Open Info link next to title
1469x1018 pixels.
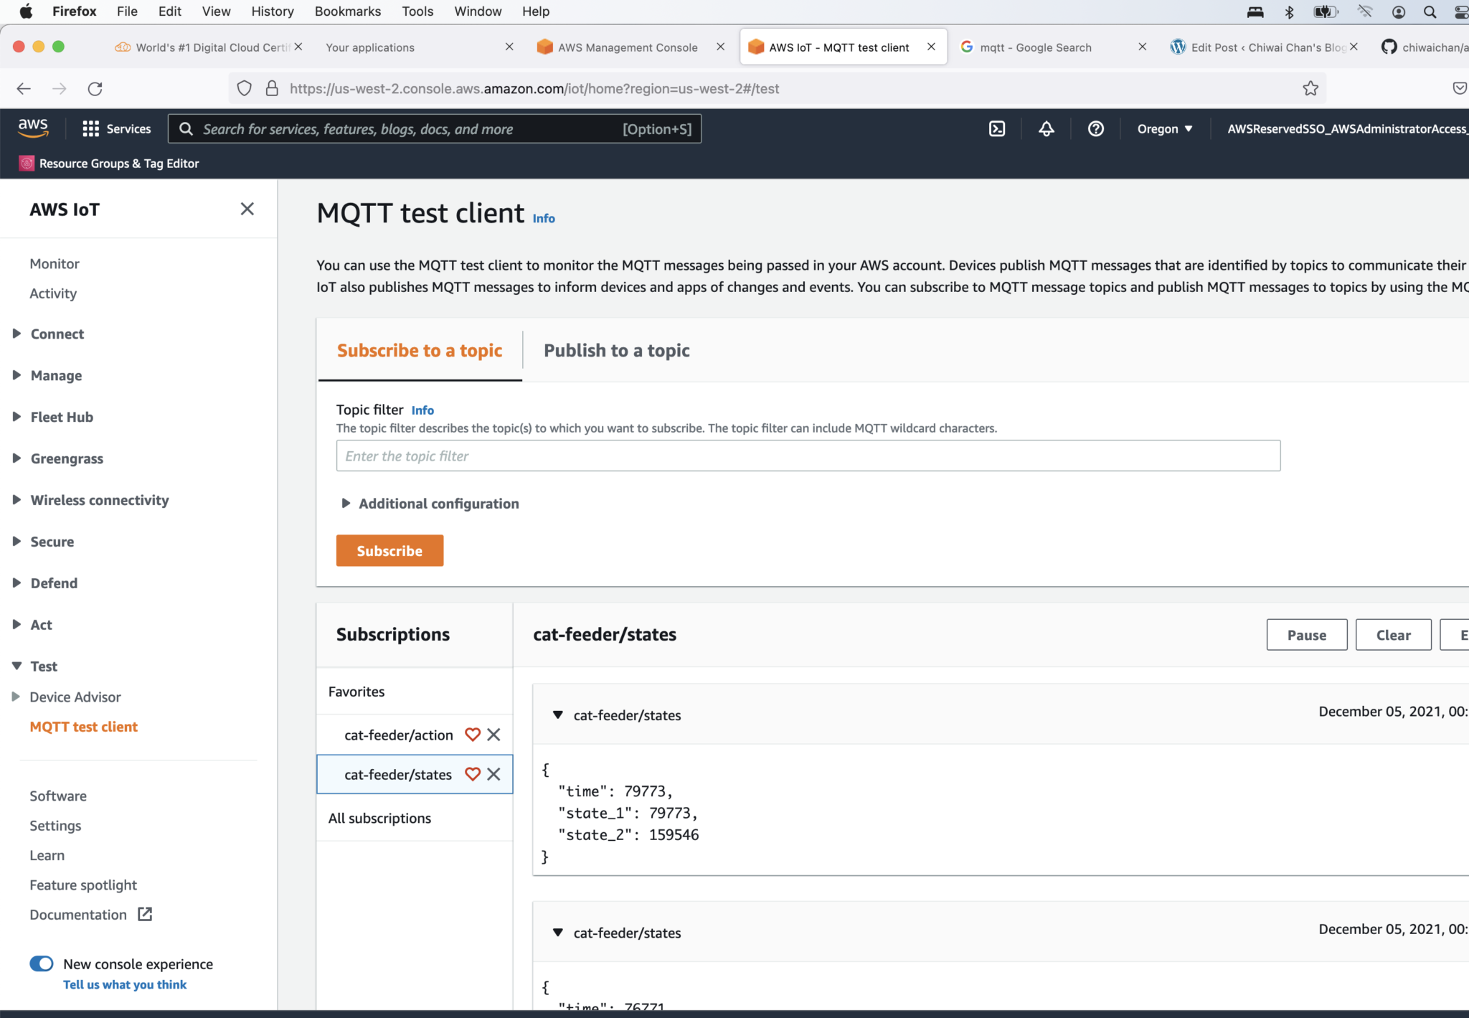pyautogui.click(x=544, y=218)
